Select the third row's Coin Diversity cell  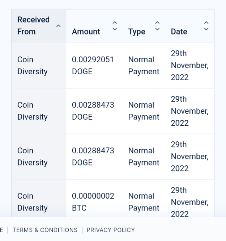[33, 157]
